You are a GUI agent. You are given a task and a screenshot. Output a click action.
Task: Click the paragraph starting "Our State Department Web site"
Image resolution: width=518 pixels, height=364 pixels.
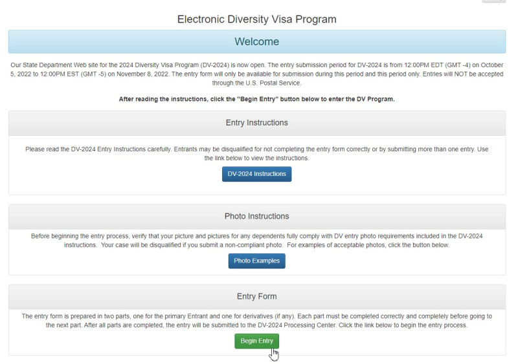click(256, 74)
